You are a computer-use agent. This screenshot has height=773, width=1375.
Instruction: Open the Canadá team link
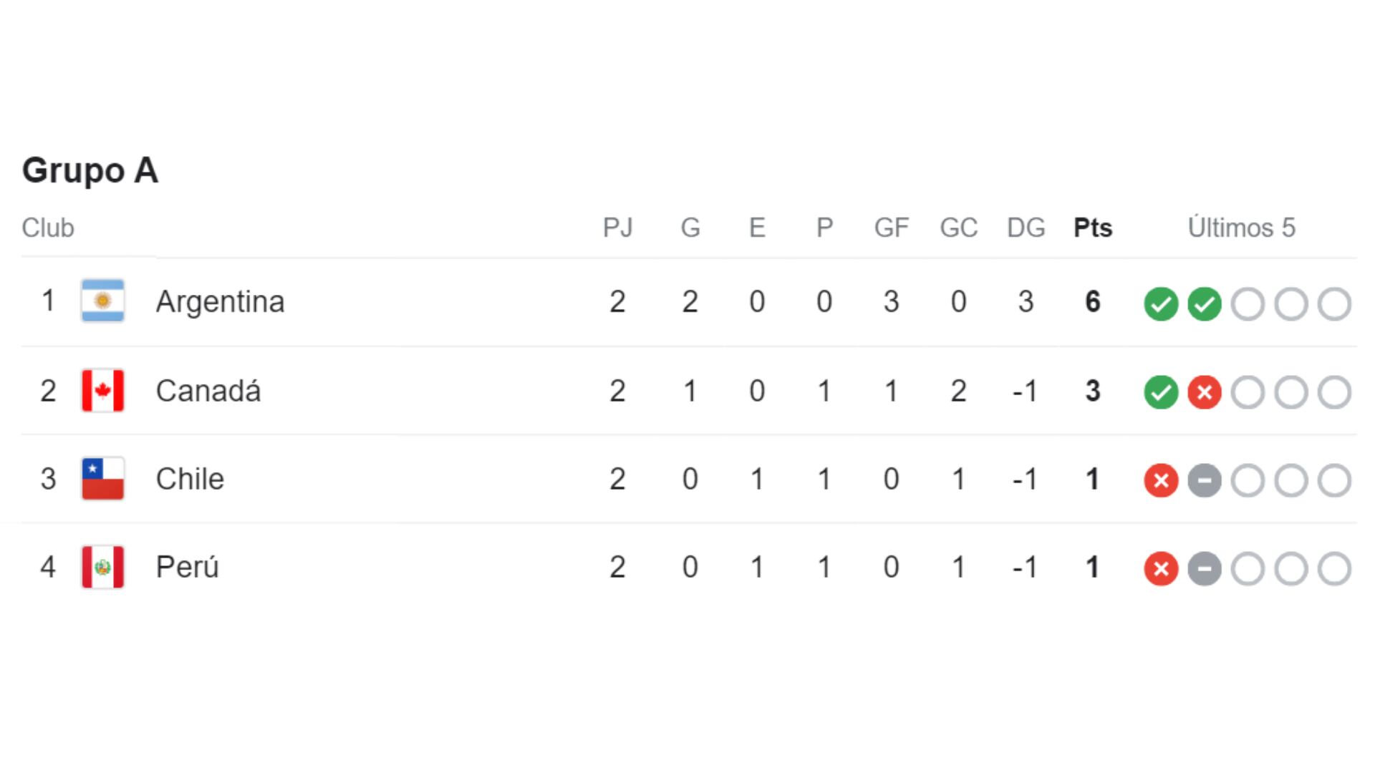[208, 391]
